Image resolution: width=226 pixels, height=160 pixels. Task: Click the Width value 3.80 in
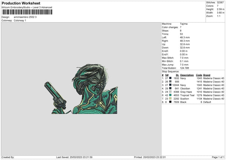coord(220,13)
